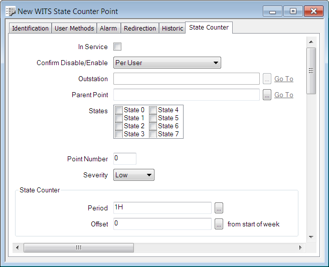Follow the Go To link for Outstation
Image resolution: width=329 pixels, height=267 pixels.
(x=283, y=79)
